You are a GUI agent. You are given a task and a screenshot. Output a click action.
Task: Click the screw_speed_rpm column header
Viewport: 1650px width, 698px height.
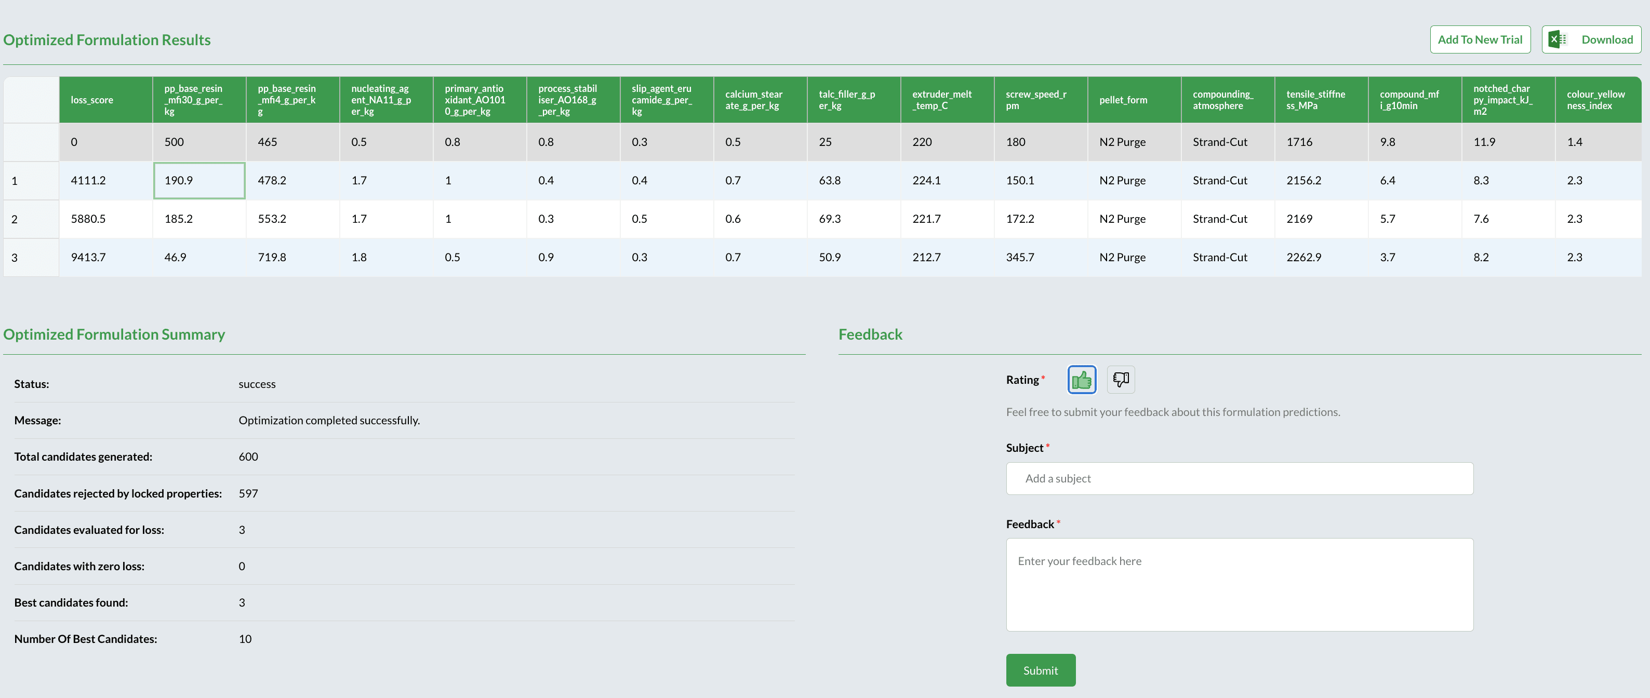point(1040,100)
